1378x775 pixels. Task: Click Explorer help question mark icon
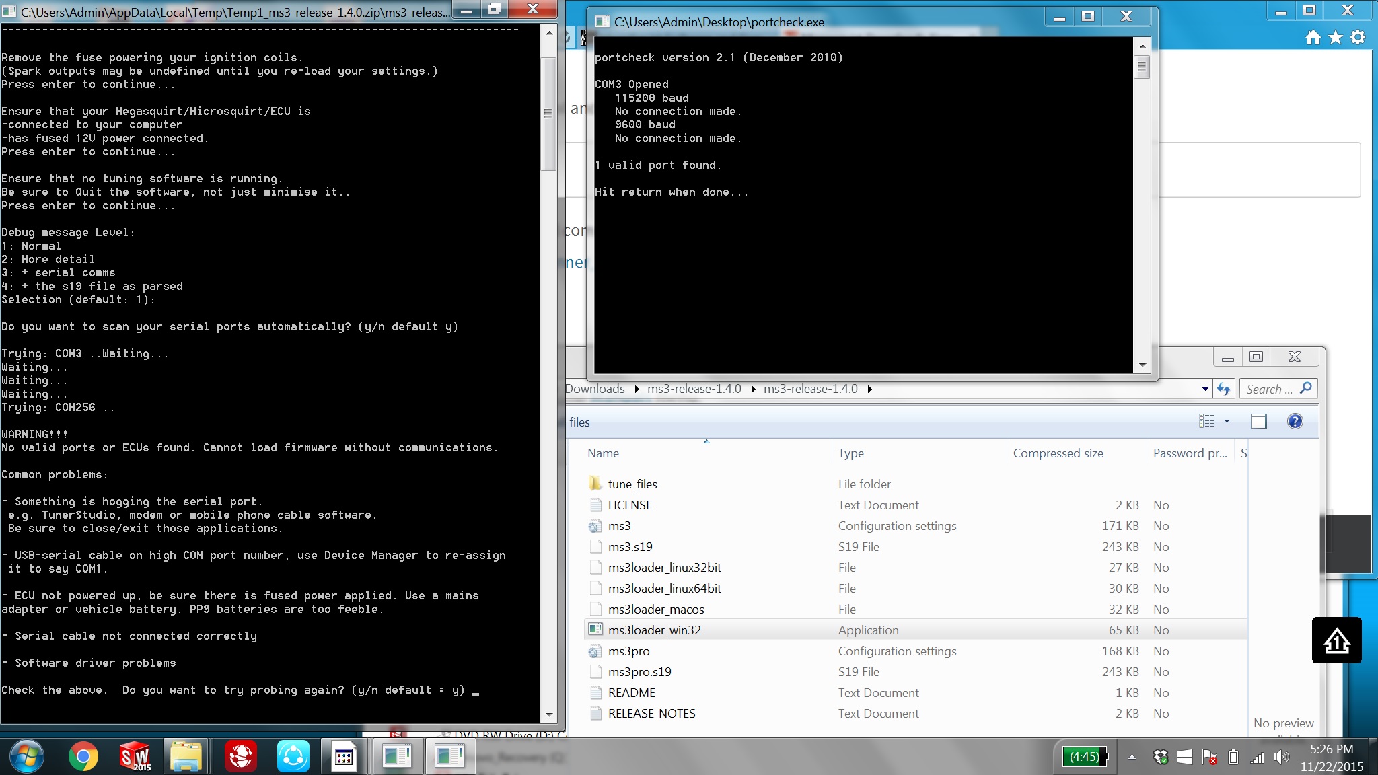(x=1295, y=421)
